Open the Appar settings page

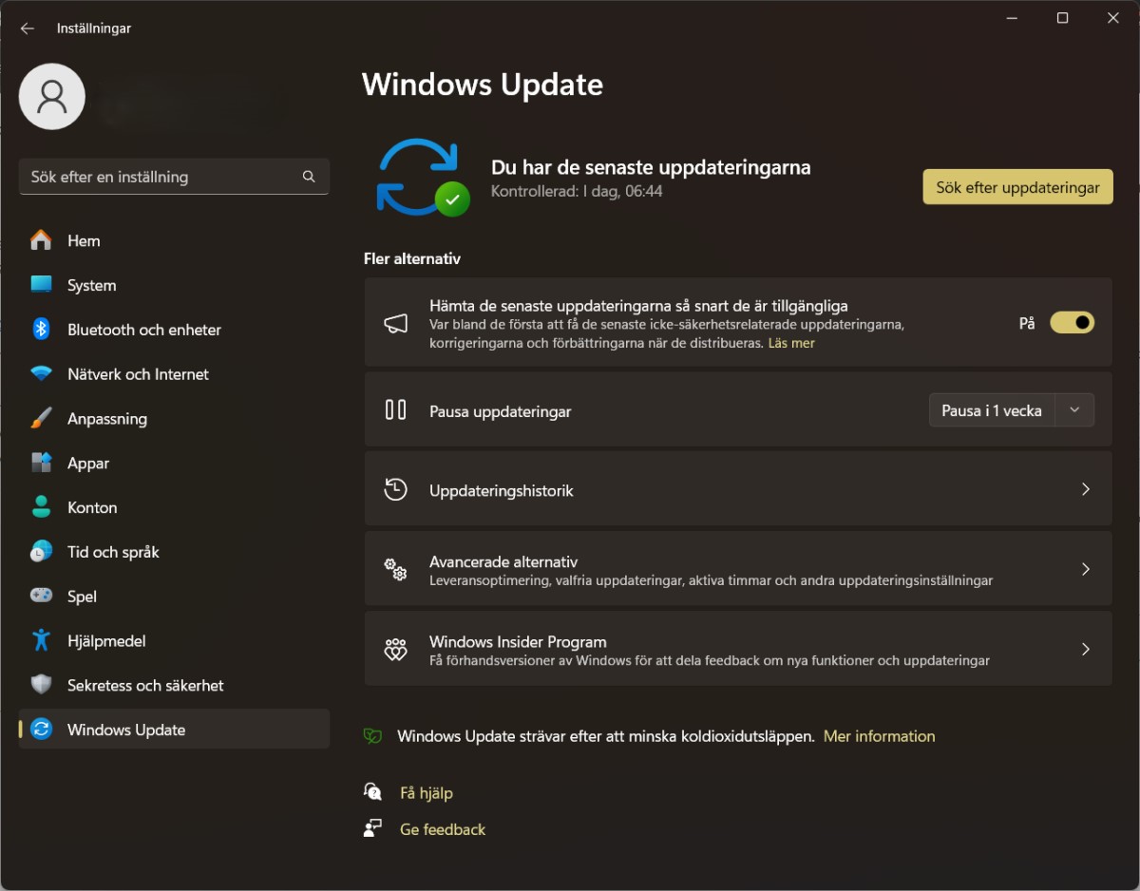[174, 464]
